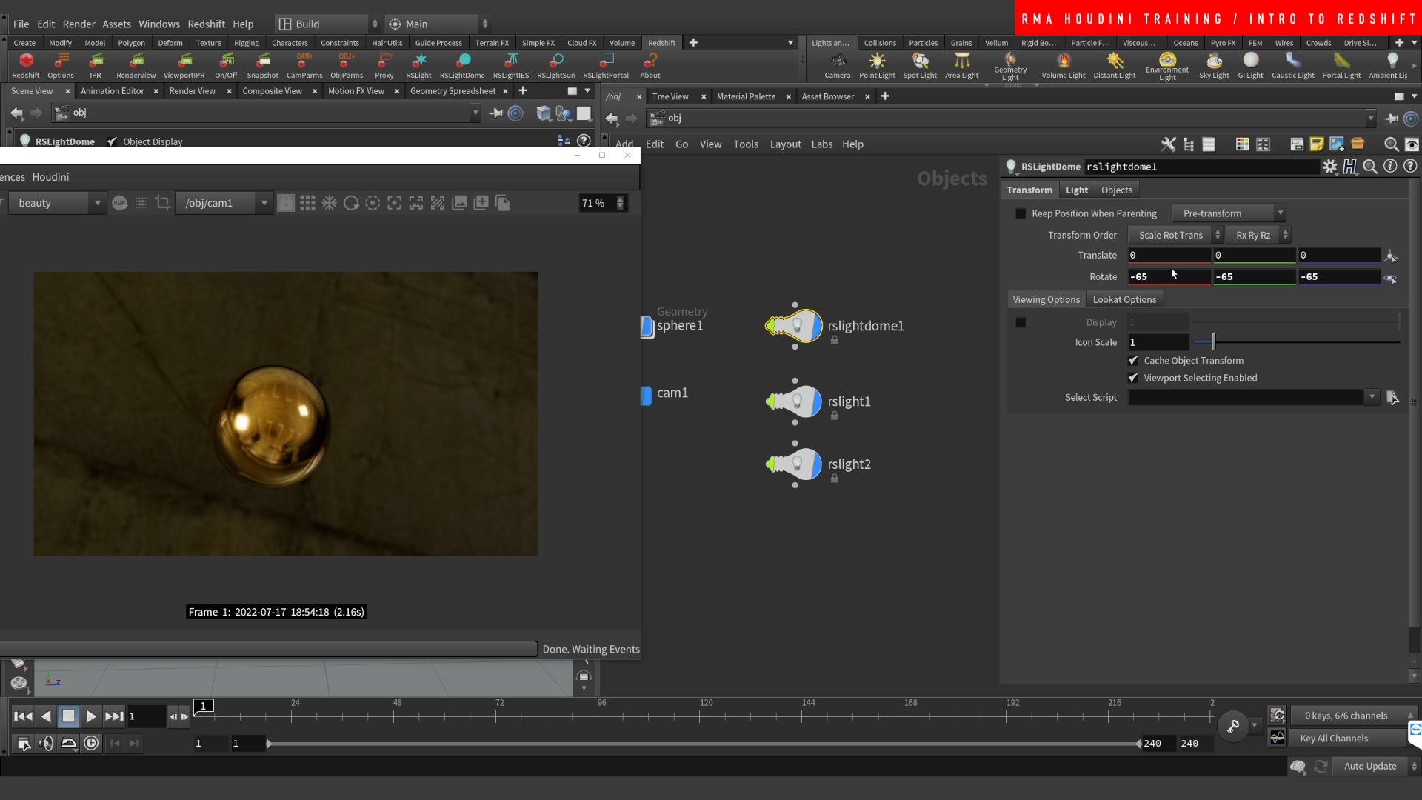
Task: Select the RSLightDome shelf tool
Action: click(x=461, y=65)
